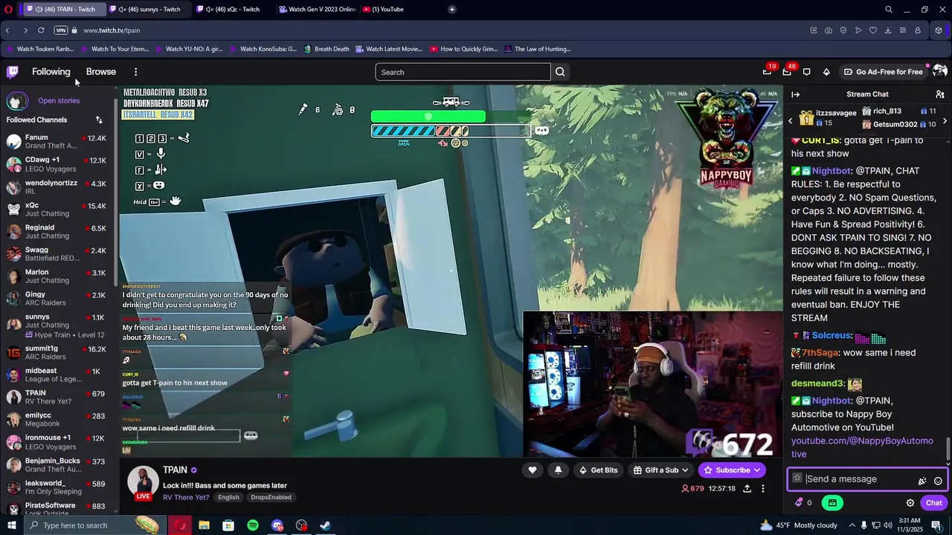Click the green drops reward button
This screenshot has height=535, width=952.
coord(832,503)
